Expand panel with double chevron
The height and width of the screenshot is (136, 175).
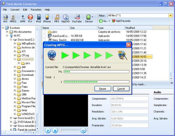click(172, 83)
